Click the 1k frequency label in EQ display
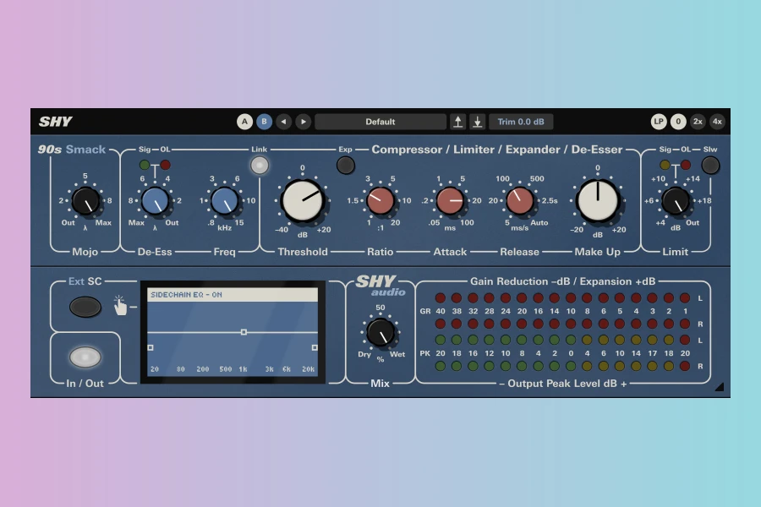 tap(244, 369)
